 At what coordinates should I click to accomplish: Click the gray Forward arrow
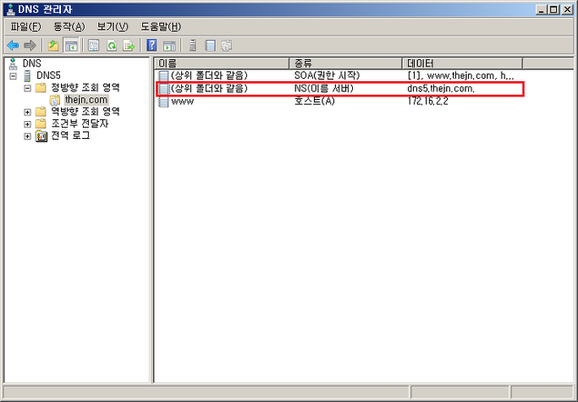(30, 46)
